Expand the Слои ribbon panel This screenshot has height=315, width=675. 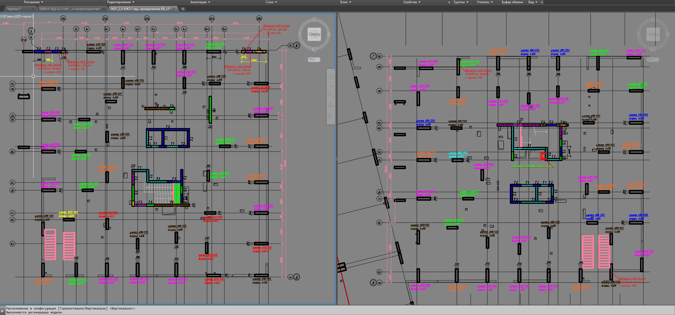pyautogui.click(x=271, y=2)
